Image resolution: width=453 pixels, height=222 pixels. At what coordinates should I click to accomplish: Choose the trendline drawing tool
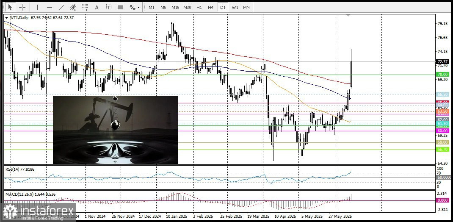(61, 7)
